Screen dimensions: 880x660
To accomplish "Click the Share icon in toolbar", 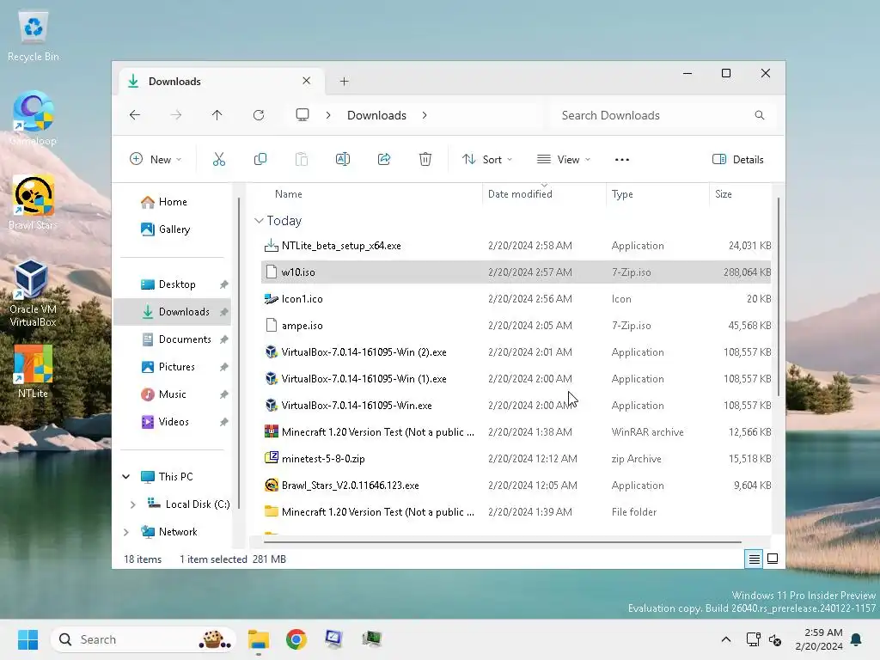I will coord(384,159).
